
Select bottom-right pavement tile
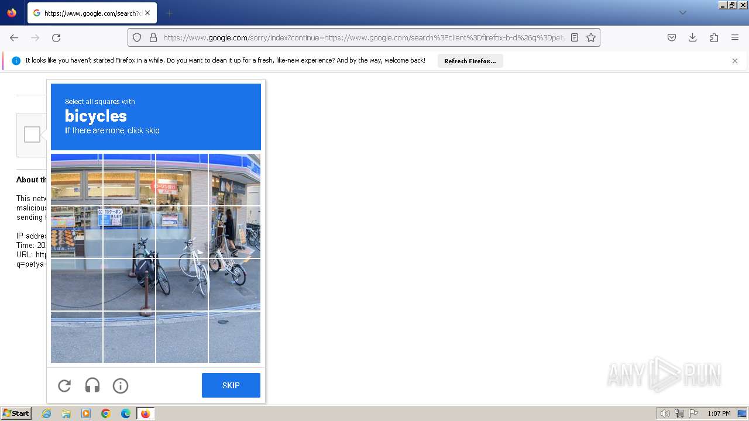[235, 337]
